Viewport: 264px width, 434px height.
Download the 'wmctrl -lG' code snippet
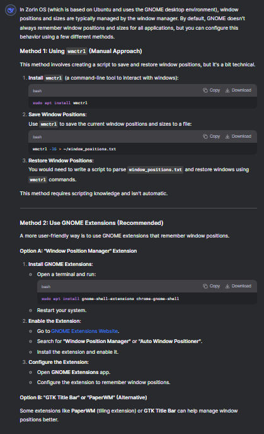[238, 136]
